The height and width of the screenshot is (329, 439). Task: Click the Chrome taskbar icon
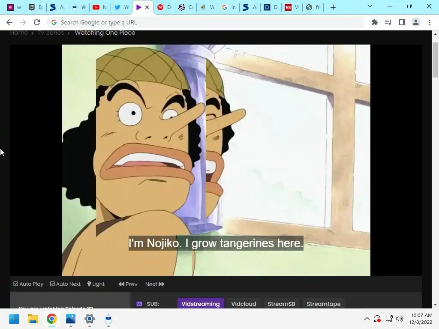(x=51, y=319)
